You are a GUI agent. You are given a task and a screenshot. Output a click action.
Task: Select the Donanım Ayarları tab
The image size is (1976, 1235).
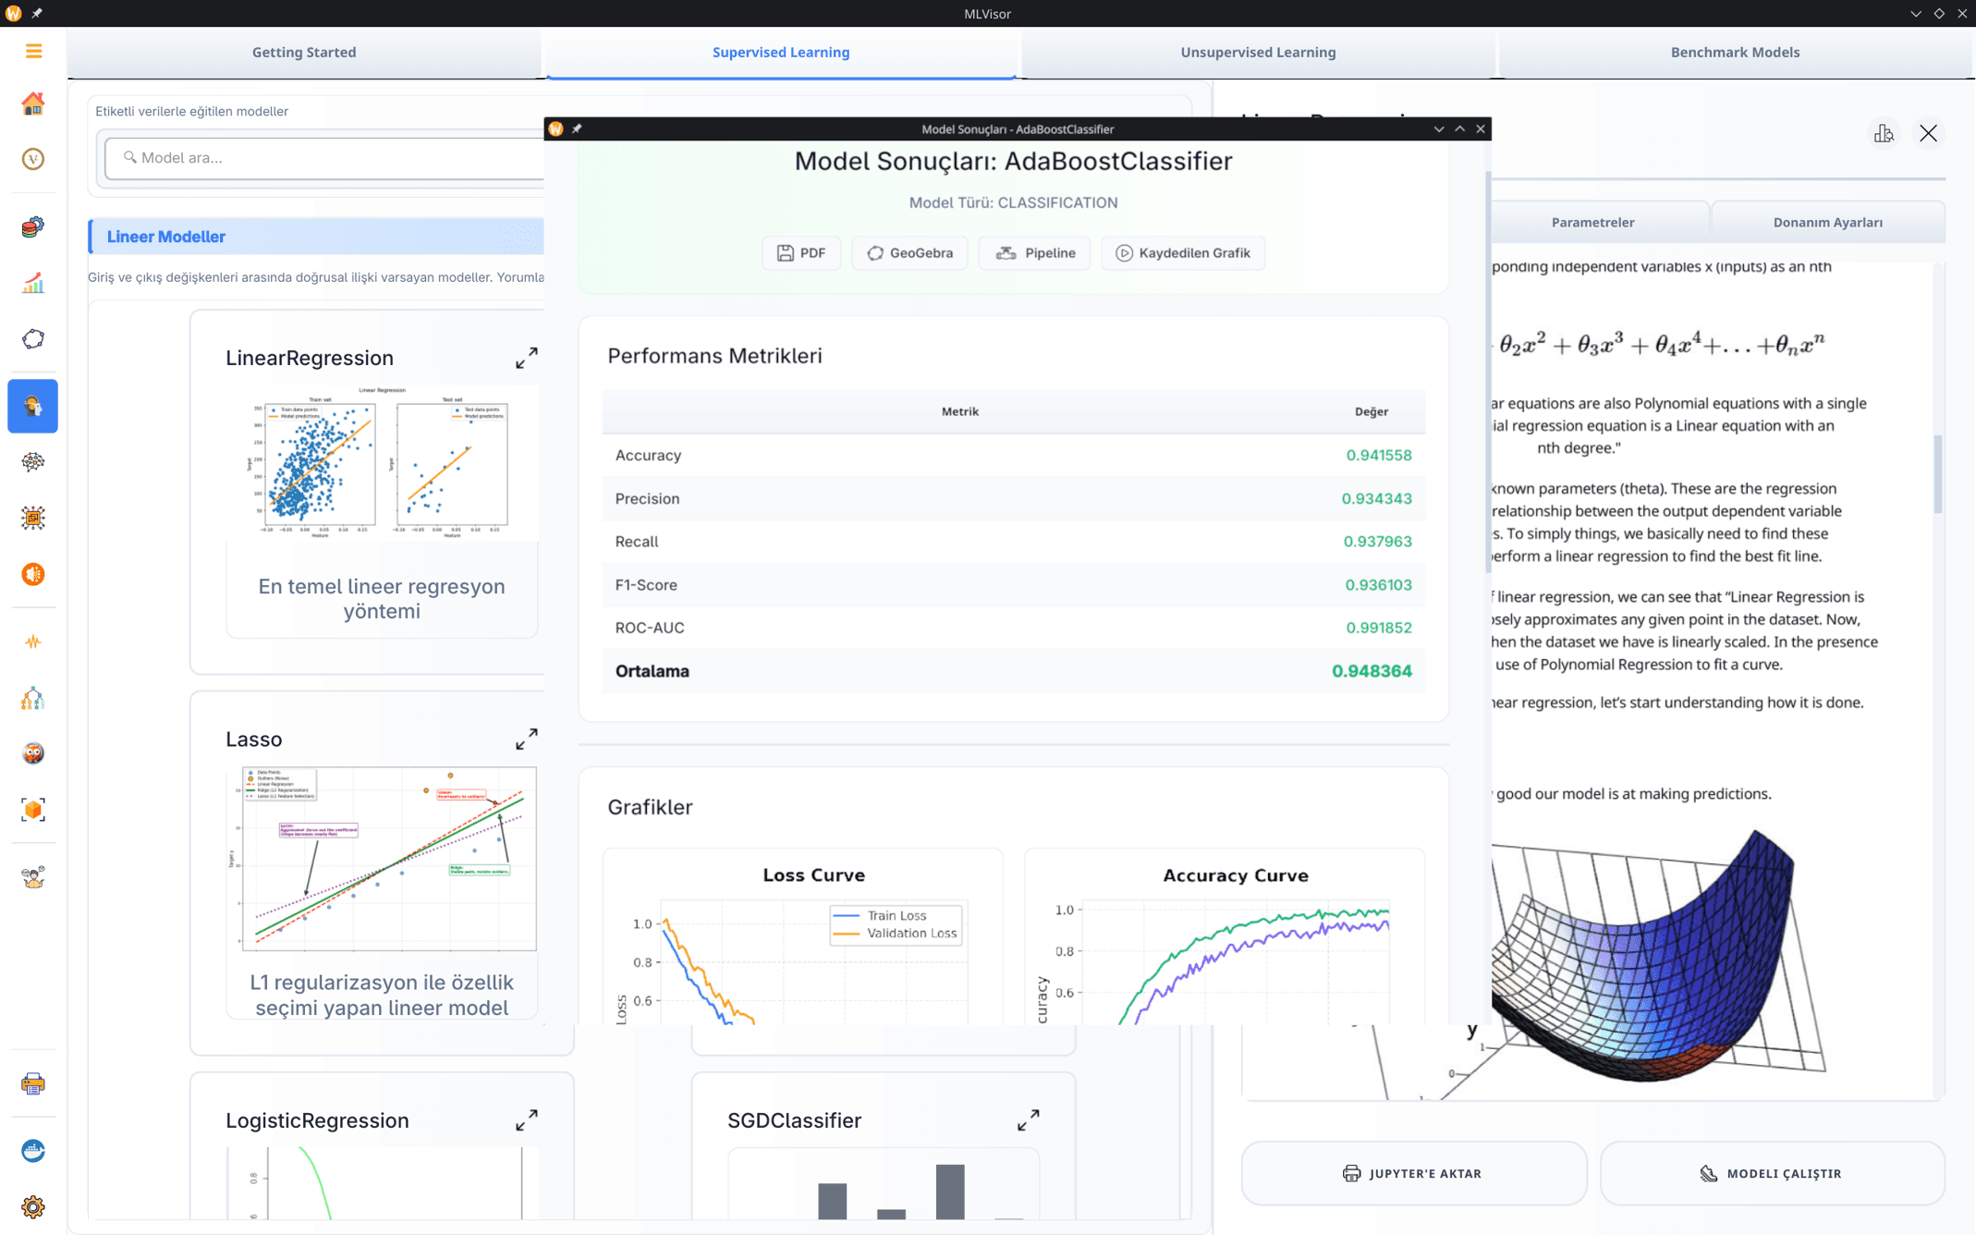tap(1827, 222)
